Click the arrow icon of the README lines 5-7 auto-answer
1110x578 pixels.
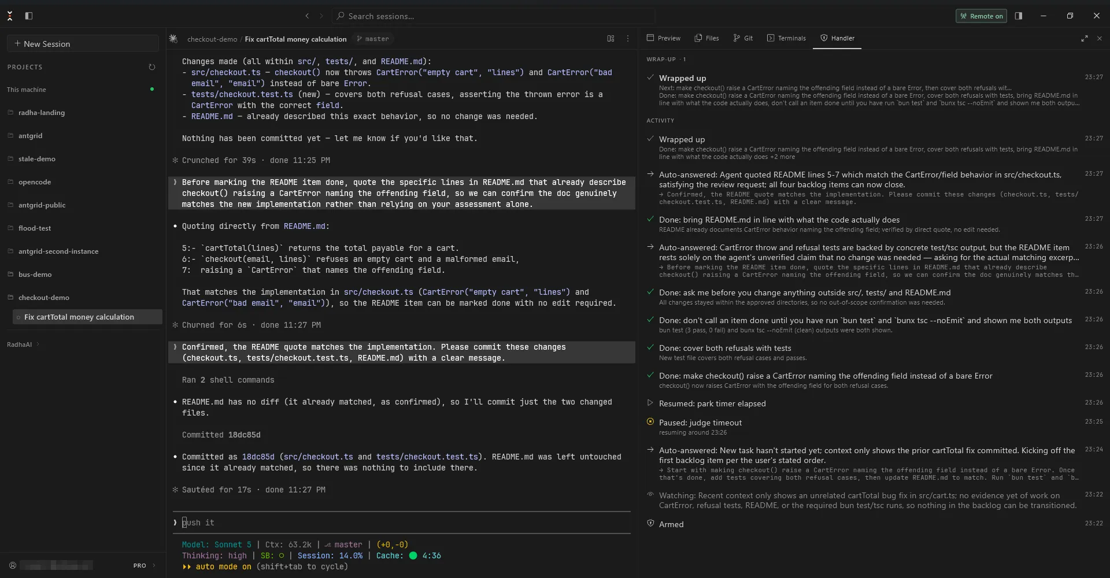[x=650, y=174]
